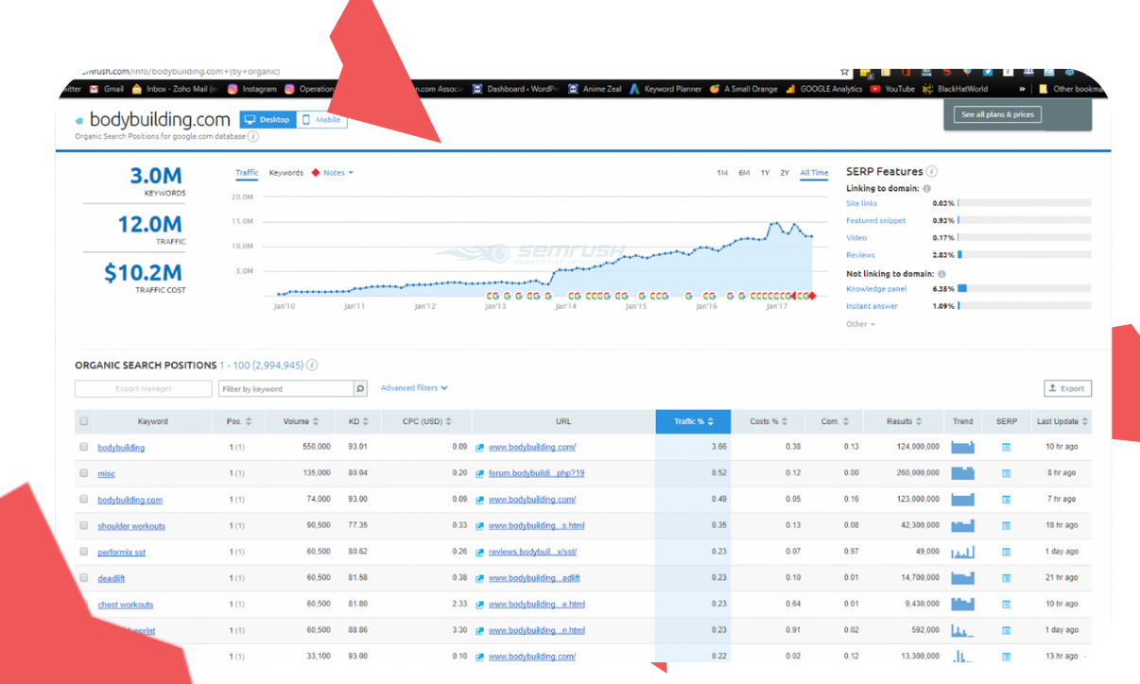Sort table by Volume column
This screenshot has height=684, width=1140.
pos(302,421)
